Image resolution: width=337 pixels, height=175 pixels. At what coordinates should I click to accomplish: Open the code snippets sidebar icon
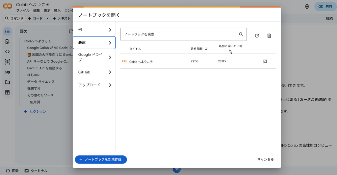point(8,52)
